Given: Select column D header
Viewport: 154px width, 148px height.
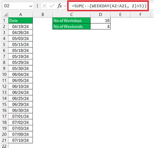Looking at the screenshot, I should [x=100, y=15].
